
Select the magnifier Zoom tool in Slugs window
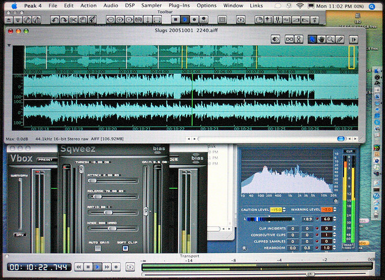pos(330,39)
